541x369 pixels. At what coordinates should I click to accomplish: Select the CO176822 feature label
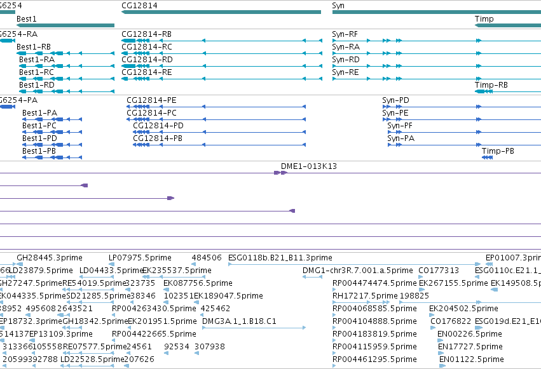(x=451, y=321)
